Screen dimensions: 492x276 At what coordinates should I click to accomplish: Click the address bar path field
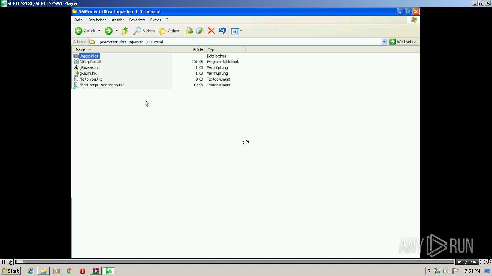[x=235, y=42]
